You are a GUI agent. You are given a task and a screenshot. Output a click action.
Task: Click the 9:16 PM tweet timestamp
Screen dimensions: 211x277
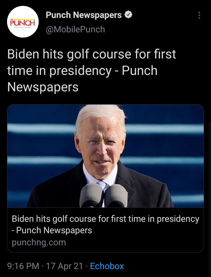23,266
